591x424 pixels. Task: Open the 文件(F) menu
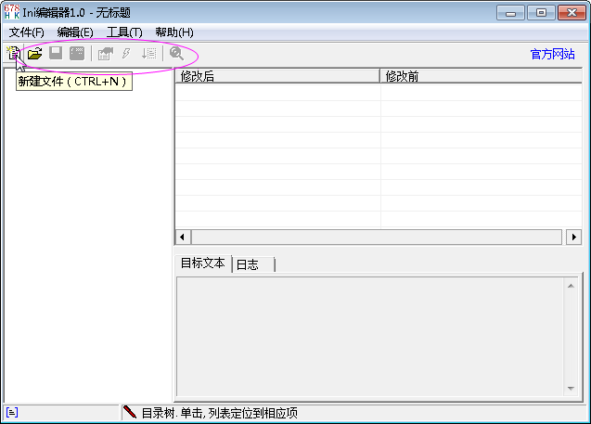point(26,32)
